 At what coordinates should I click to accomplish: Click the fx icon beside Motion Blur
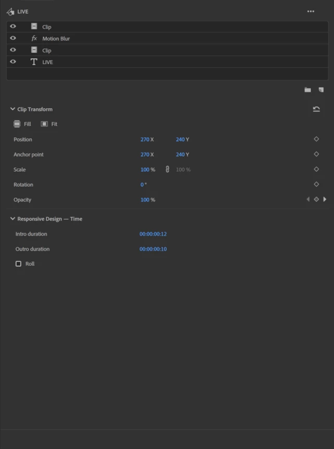pyautogui.click(x=34, y=39)
